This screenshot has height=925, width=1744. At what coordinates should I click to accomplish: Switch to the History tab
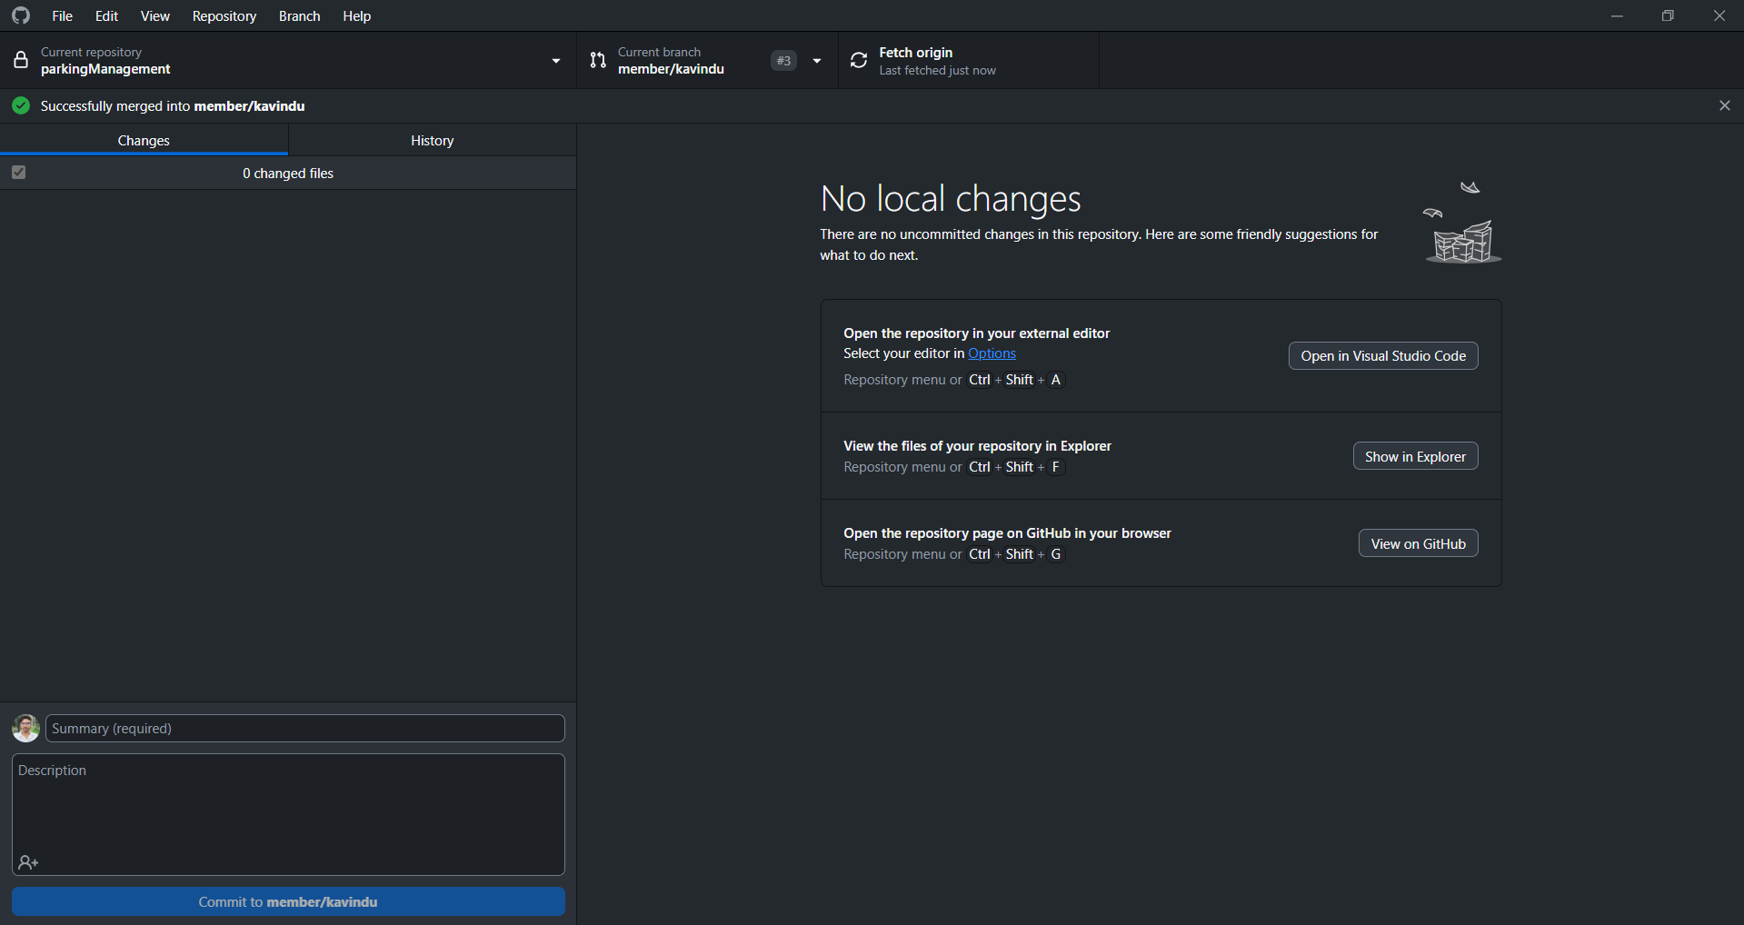pyautogui.click(x=432, y=141)
